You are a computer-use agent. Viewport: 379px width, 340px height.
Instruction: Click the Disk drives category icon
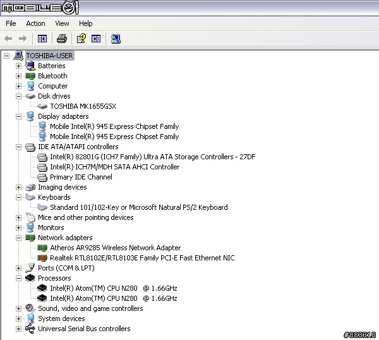point(30,96)
